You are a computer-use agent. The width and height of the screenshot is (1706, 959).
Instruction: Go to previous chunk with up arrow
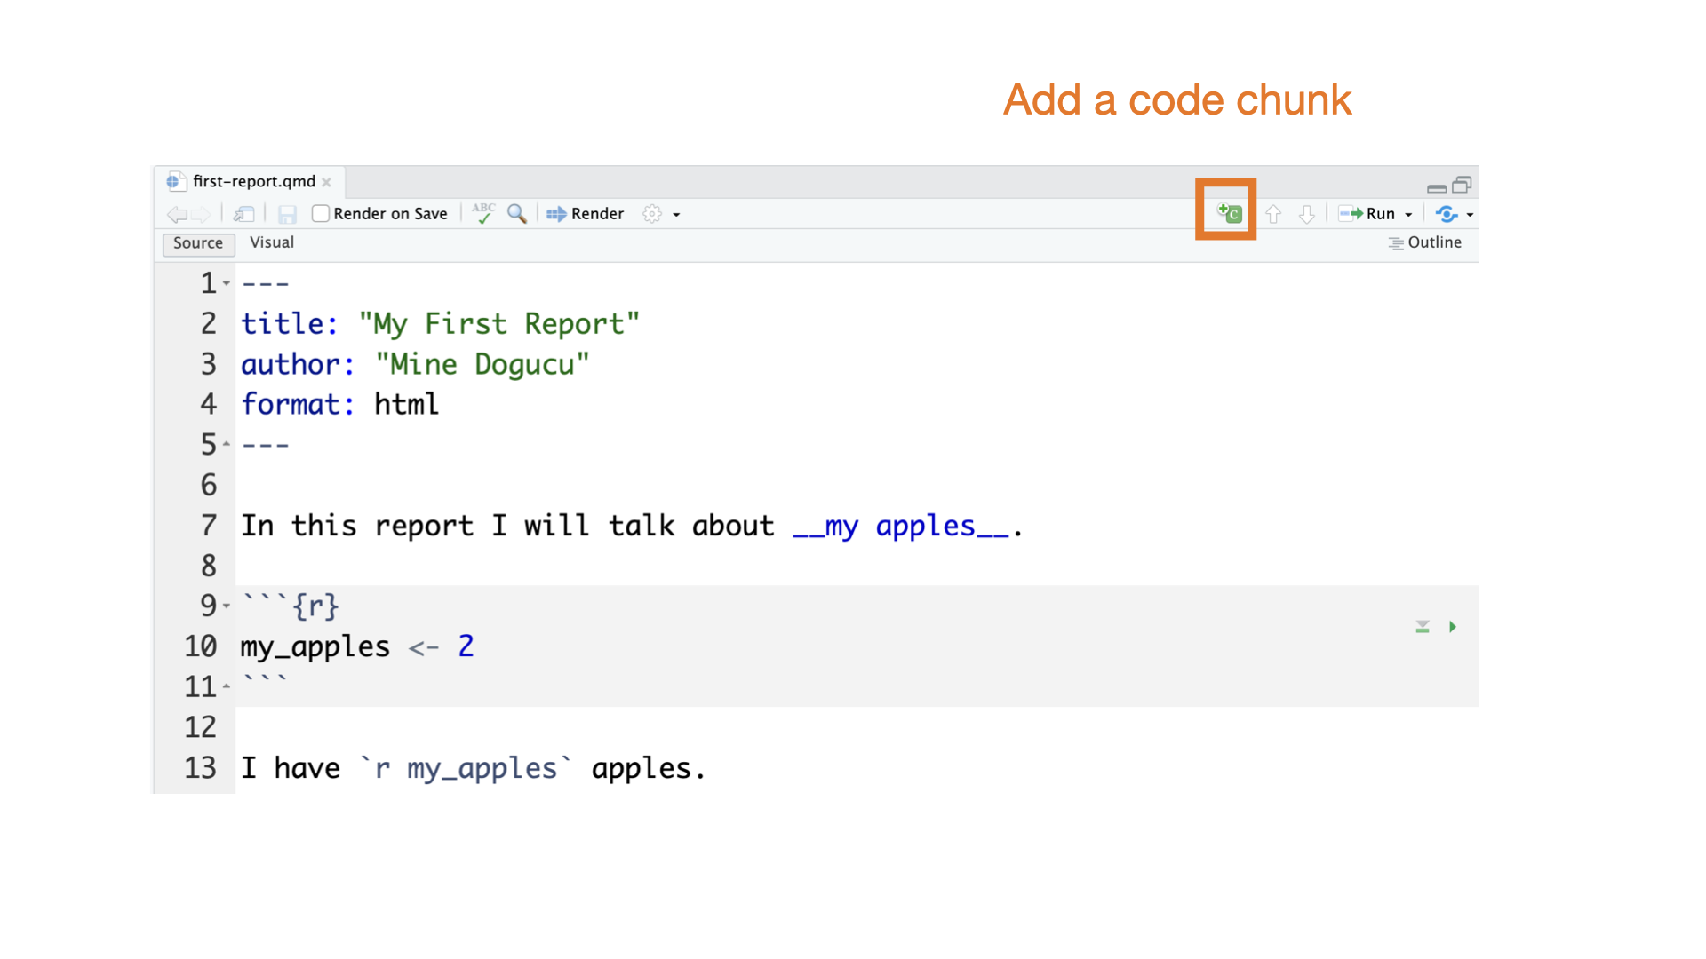coord(1272,214)
